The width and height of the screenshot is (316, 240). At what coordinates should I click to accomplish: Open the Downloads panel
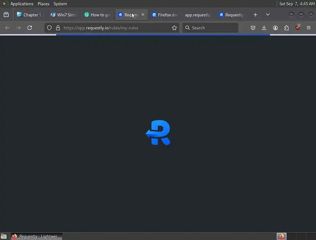pyautogui.click(x=264, y=28)
